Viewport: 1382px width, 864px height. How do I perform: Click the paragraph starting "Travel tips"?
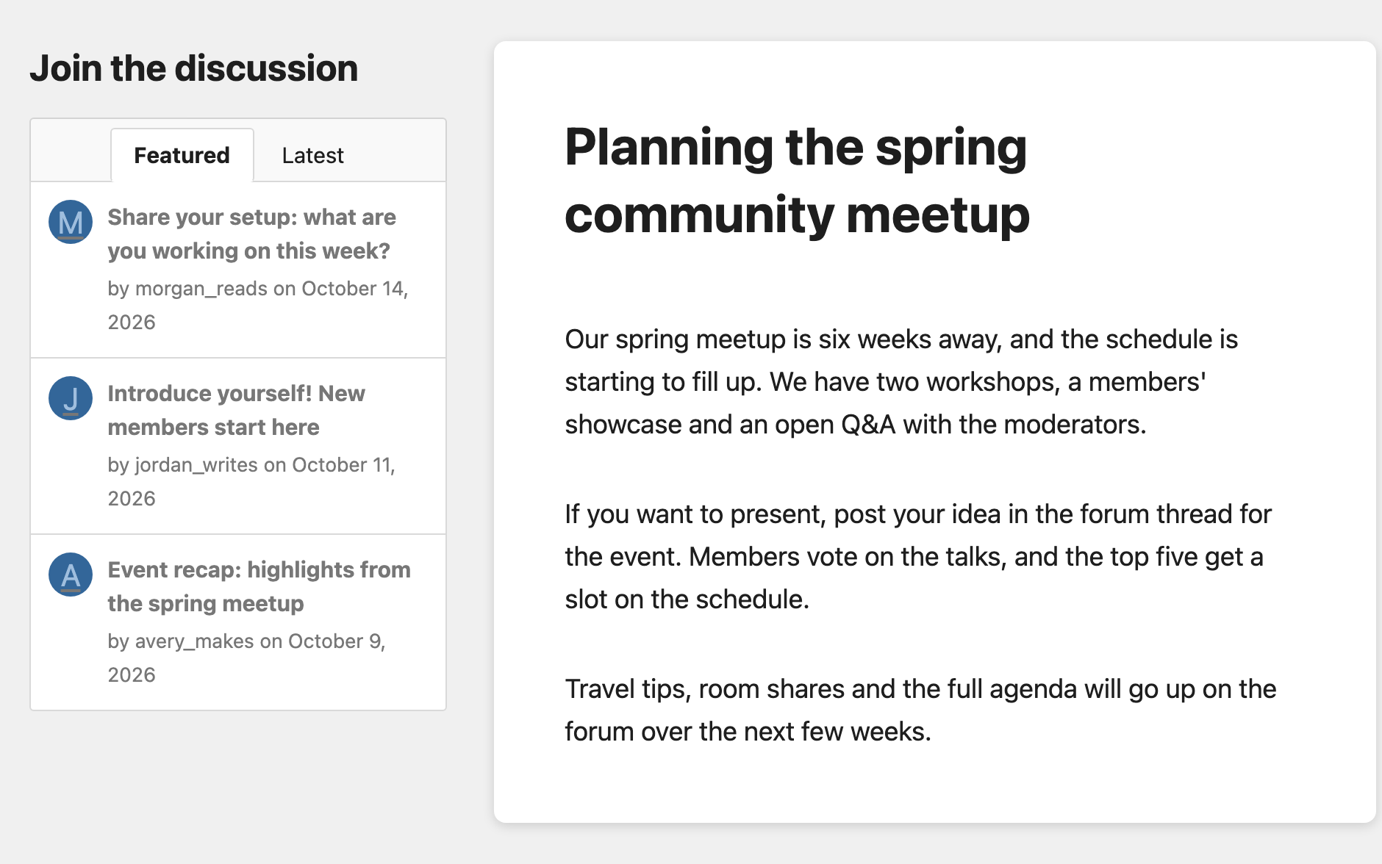coord(920,710)
